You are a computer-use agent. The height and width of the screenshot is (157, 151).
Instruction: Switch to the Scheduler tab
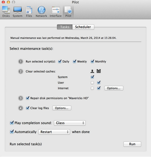pyautogui.click(x=83, y=27)
